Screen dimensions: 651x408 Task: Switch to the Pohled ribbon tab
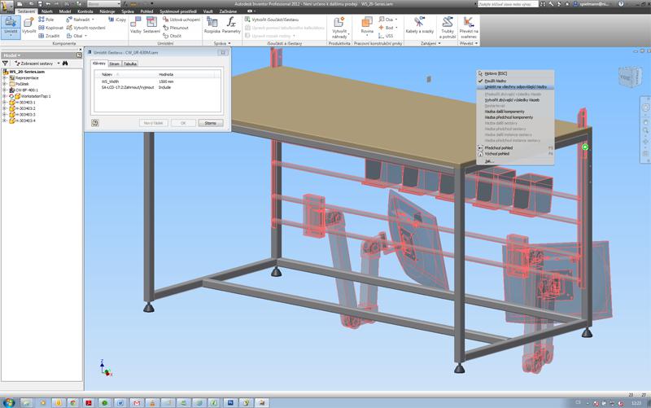147,11
